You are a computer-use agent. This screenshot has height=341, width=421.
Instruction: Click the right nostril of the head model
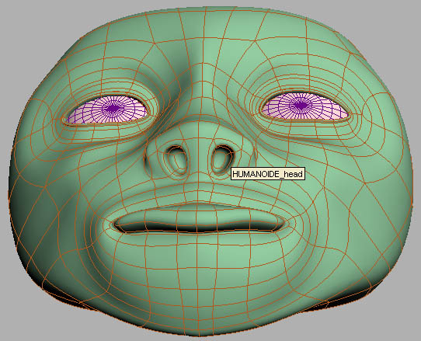222,159
